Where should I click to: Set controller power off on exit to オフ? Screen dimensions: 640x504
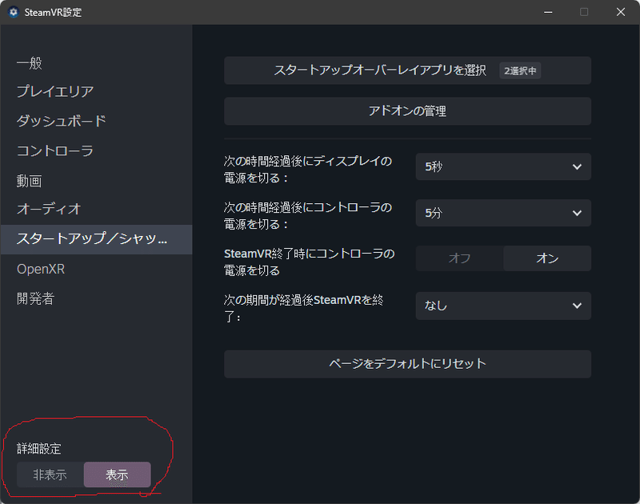coord(459,258)
